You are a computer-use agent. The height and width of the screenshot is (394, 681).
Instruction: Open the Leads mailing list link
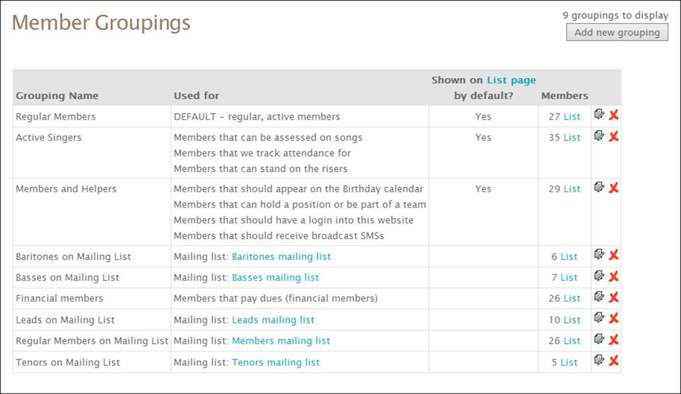[x=273, y=320]
